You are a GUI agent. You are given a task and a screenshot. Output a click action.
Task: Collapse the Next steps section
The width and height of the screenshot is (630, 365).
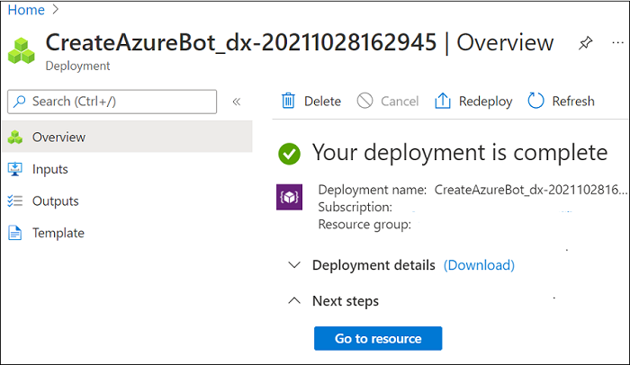point(293,301)
